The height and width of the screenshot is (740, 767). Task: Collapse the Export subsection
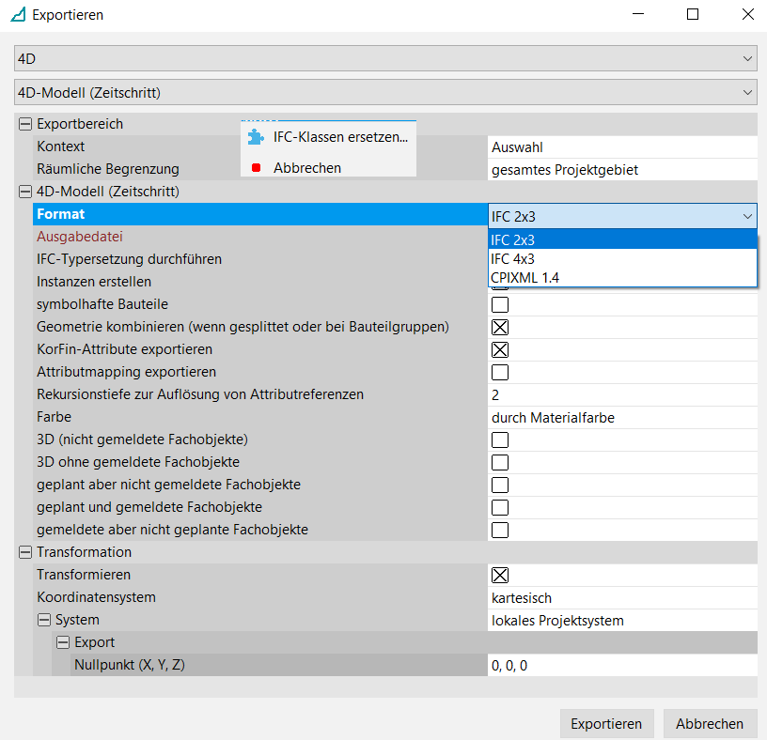click(63, 642)
